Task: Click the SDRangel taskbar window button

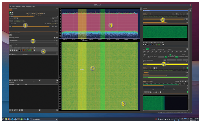Action: coord(44,119)
